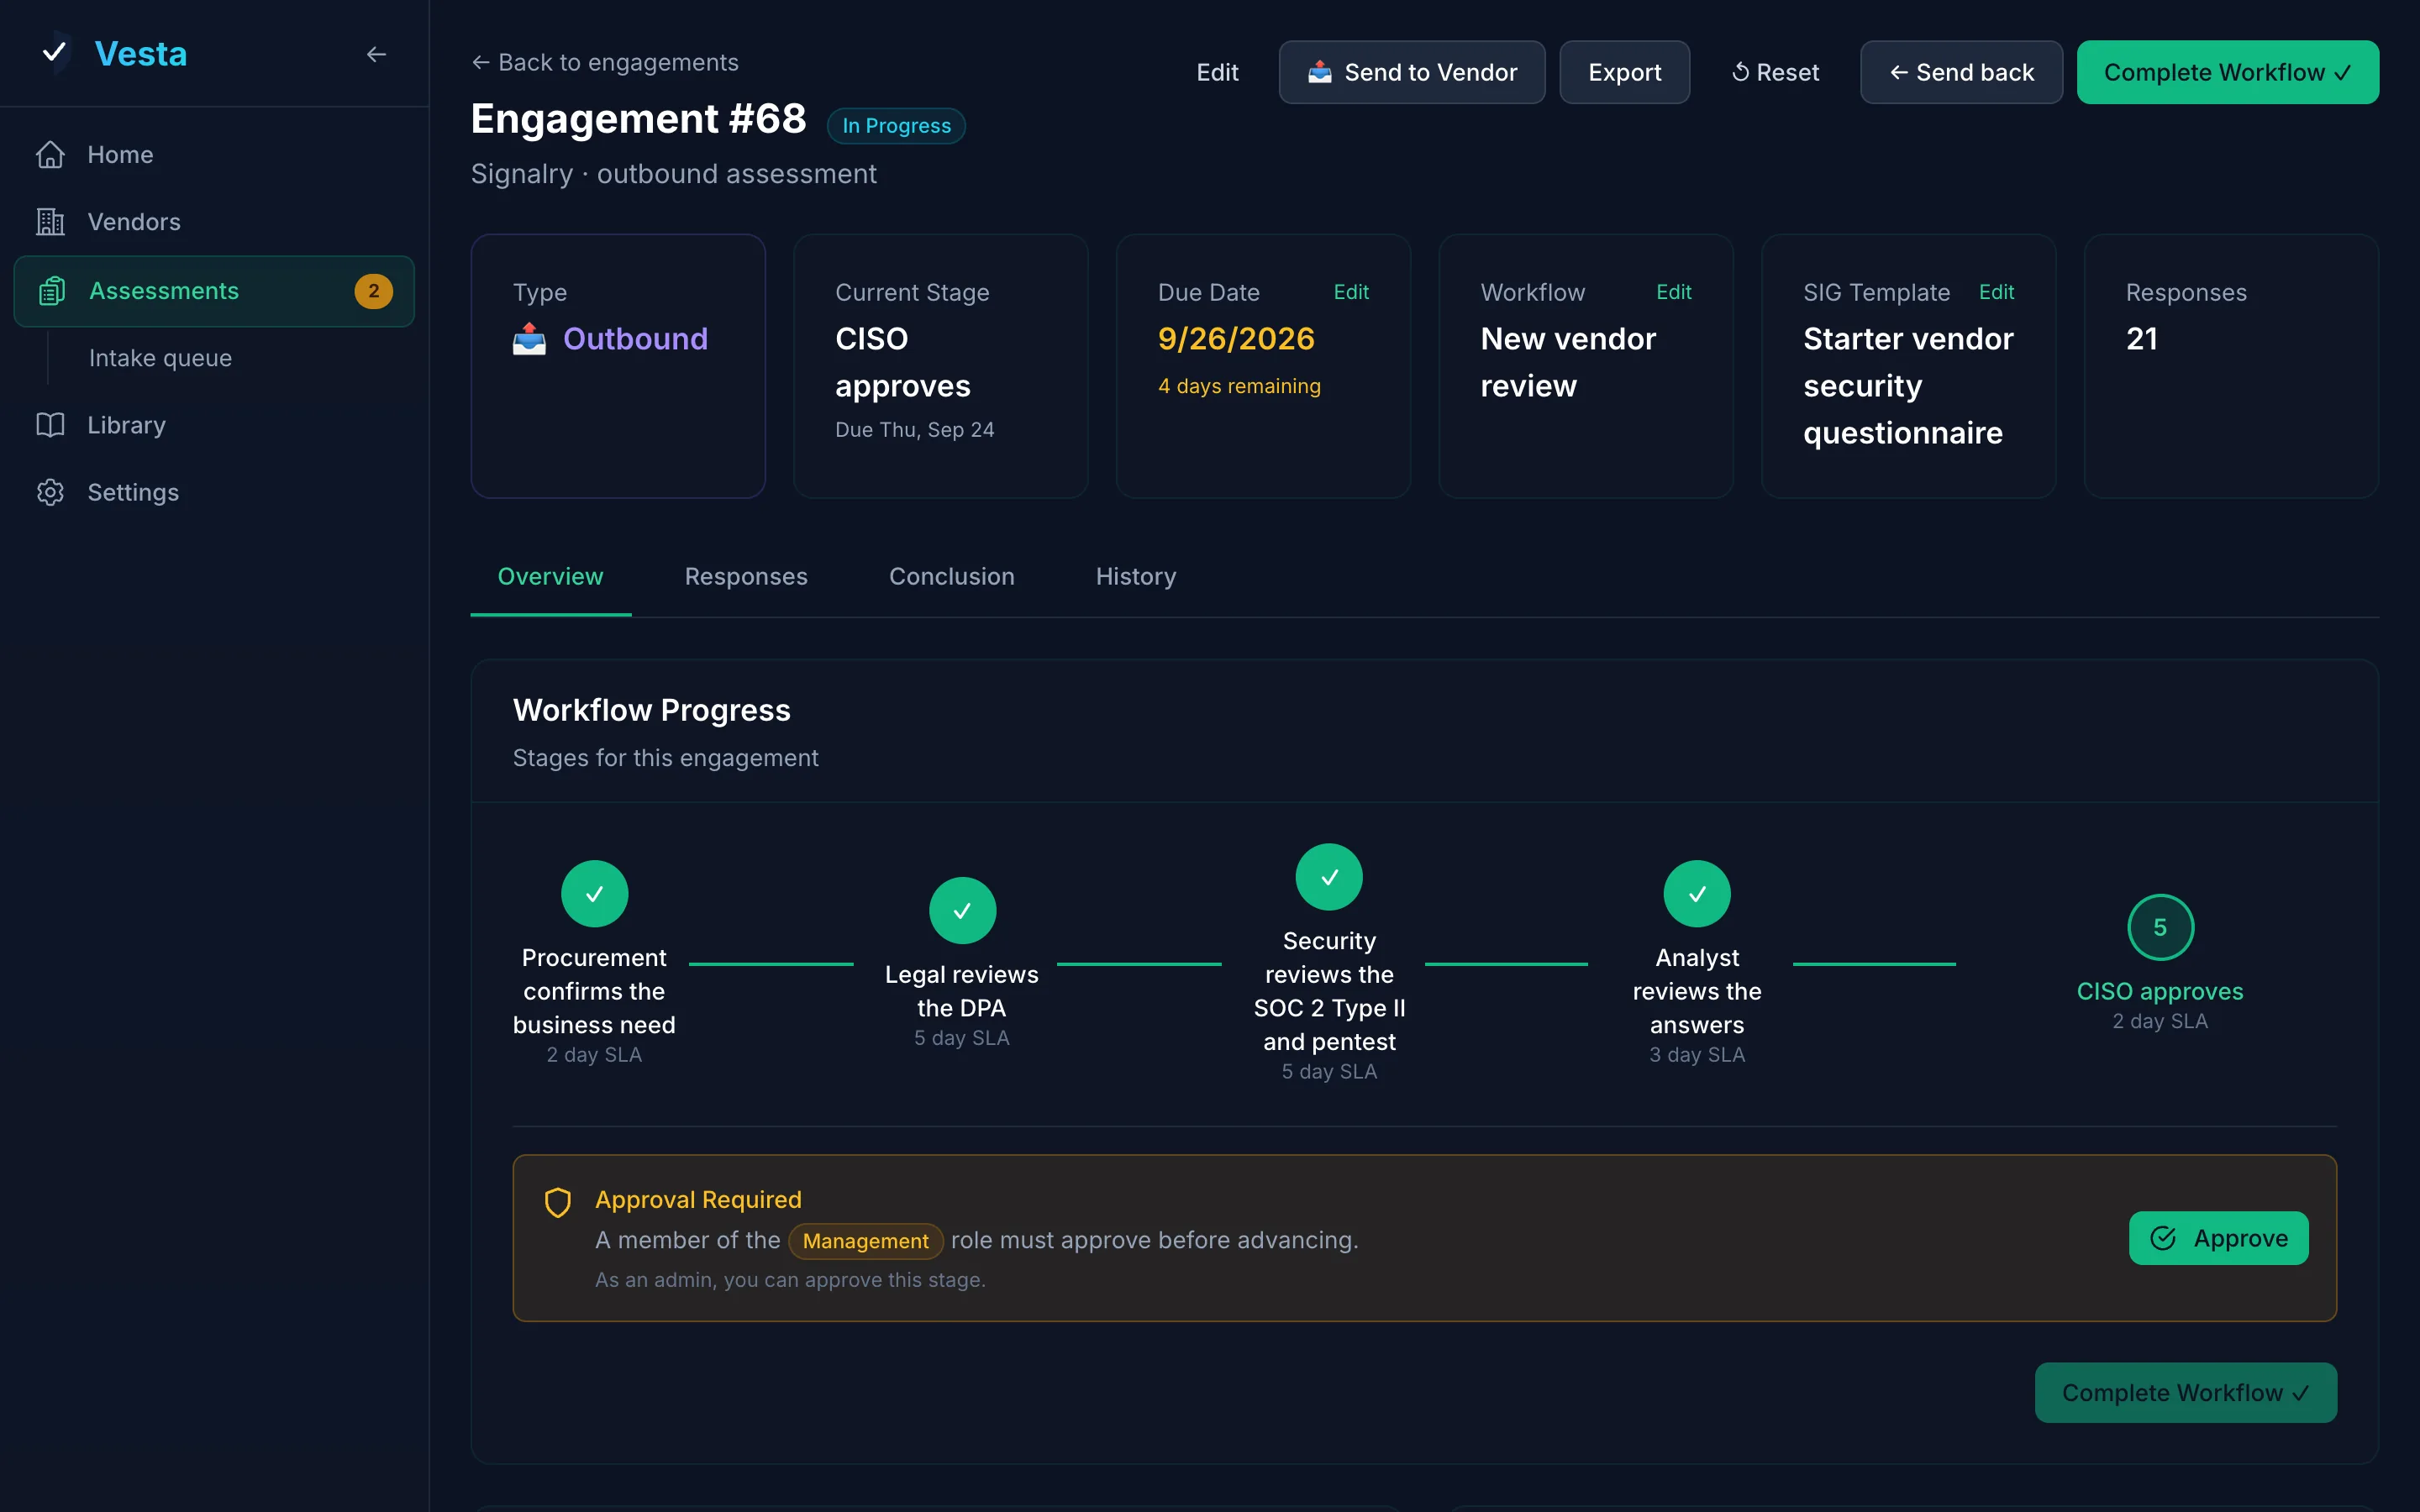The height and width of the screenshot is (1512, 2420).
Task: Click the bottom Complete Workflow button
Action: click(2185, 1392)
